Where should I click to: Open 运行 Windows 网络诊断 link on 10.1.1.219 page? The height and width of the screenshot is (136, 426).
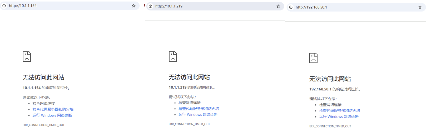tap(198, 115)
